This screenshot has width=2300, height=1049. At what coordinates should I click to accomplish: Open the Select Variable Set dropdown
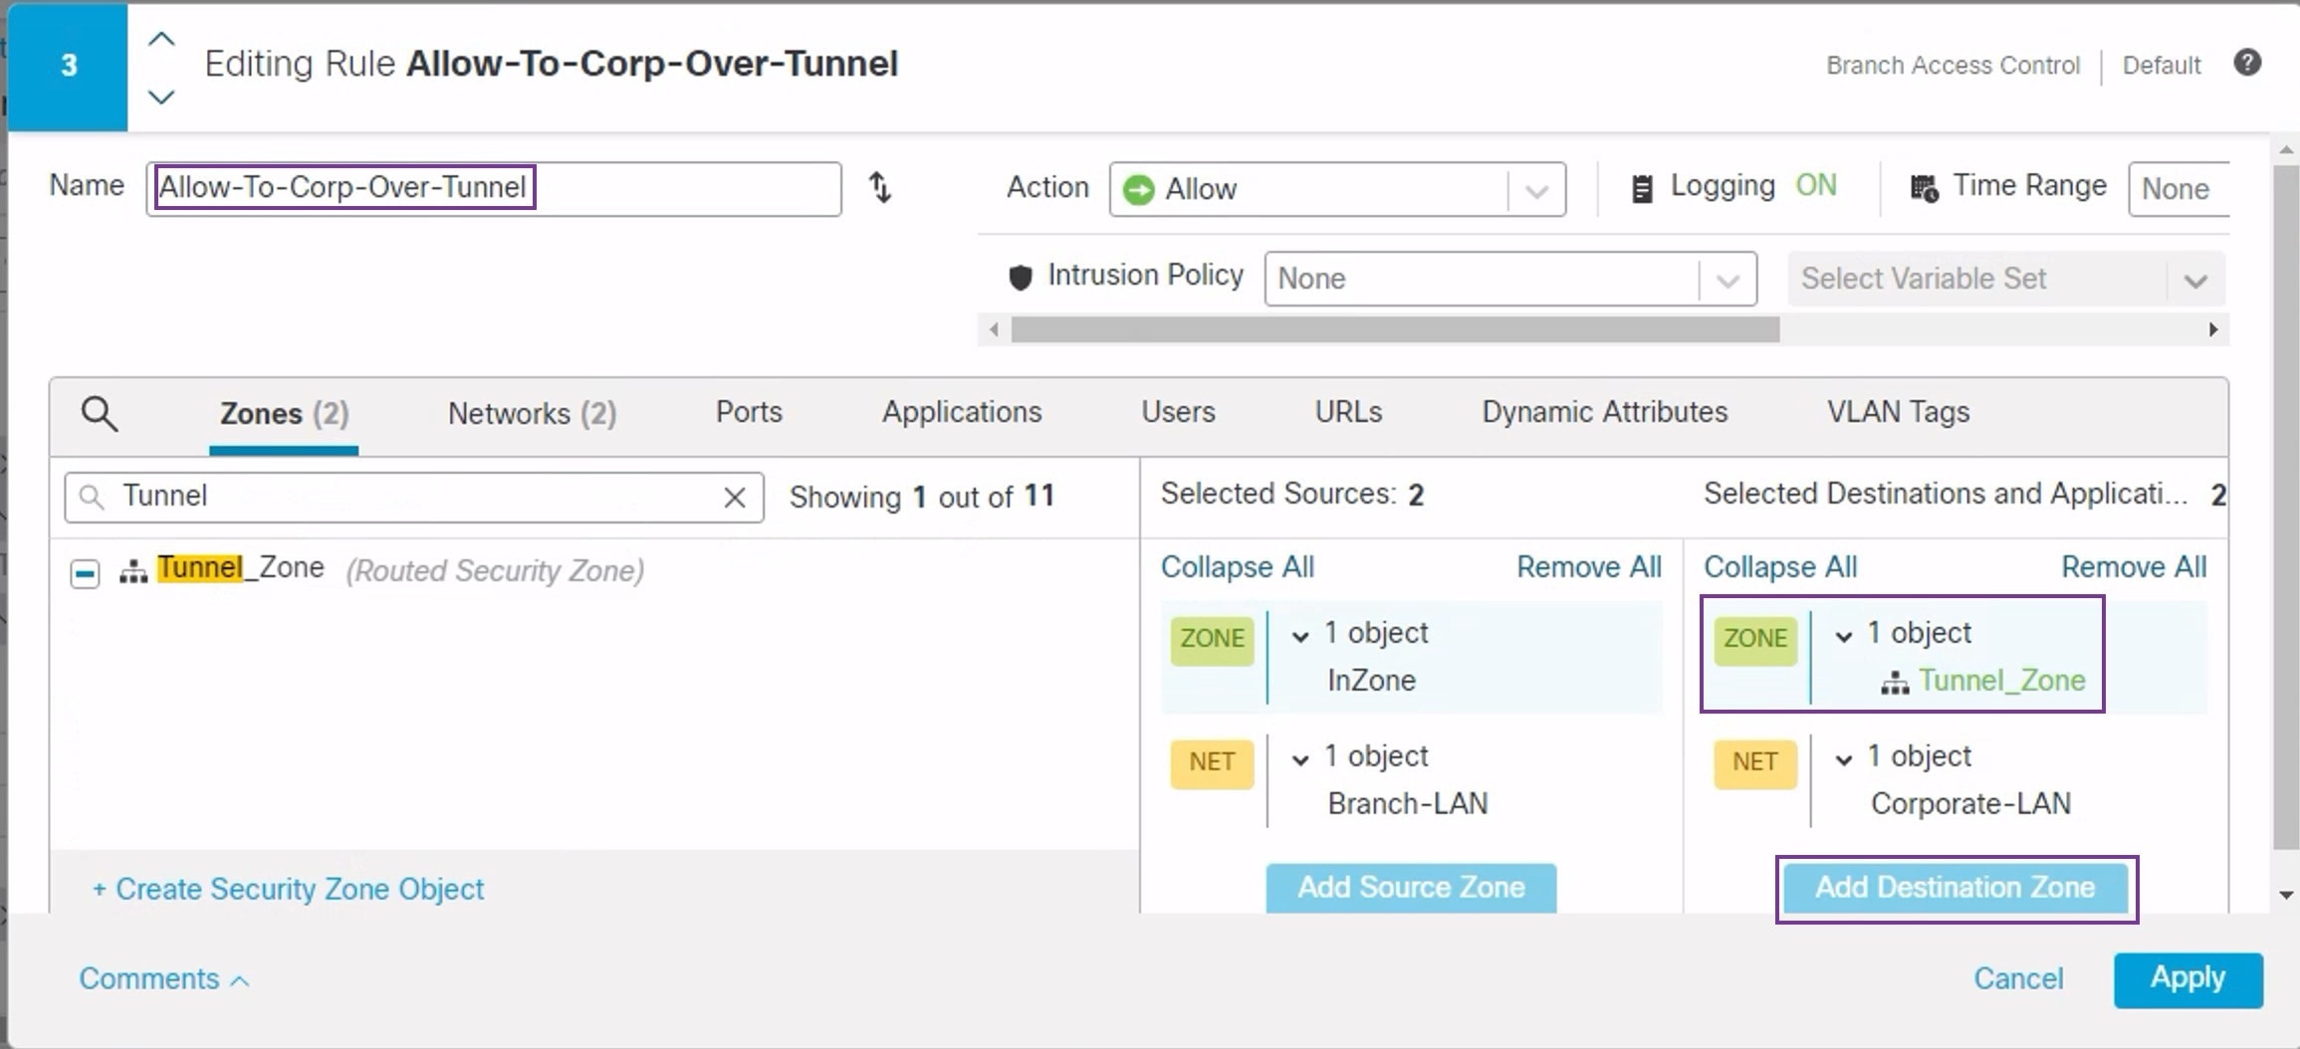(2195, 280)
